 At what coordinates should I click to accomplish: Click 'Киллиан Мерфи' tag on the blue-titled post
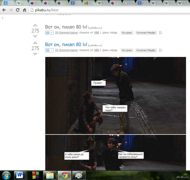(x=146, y=50)
